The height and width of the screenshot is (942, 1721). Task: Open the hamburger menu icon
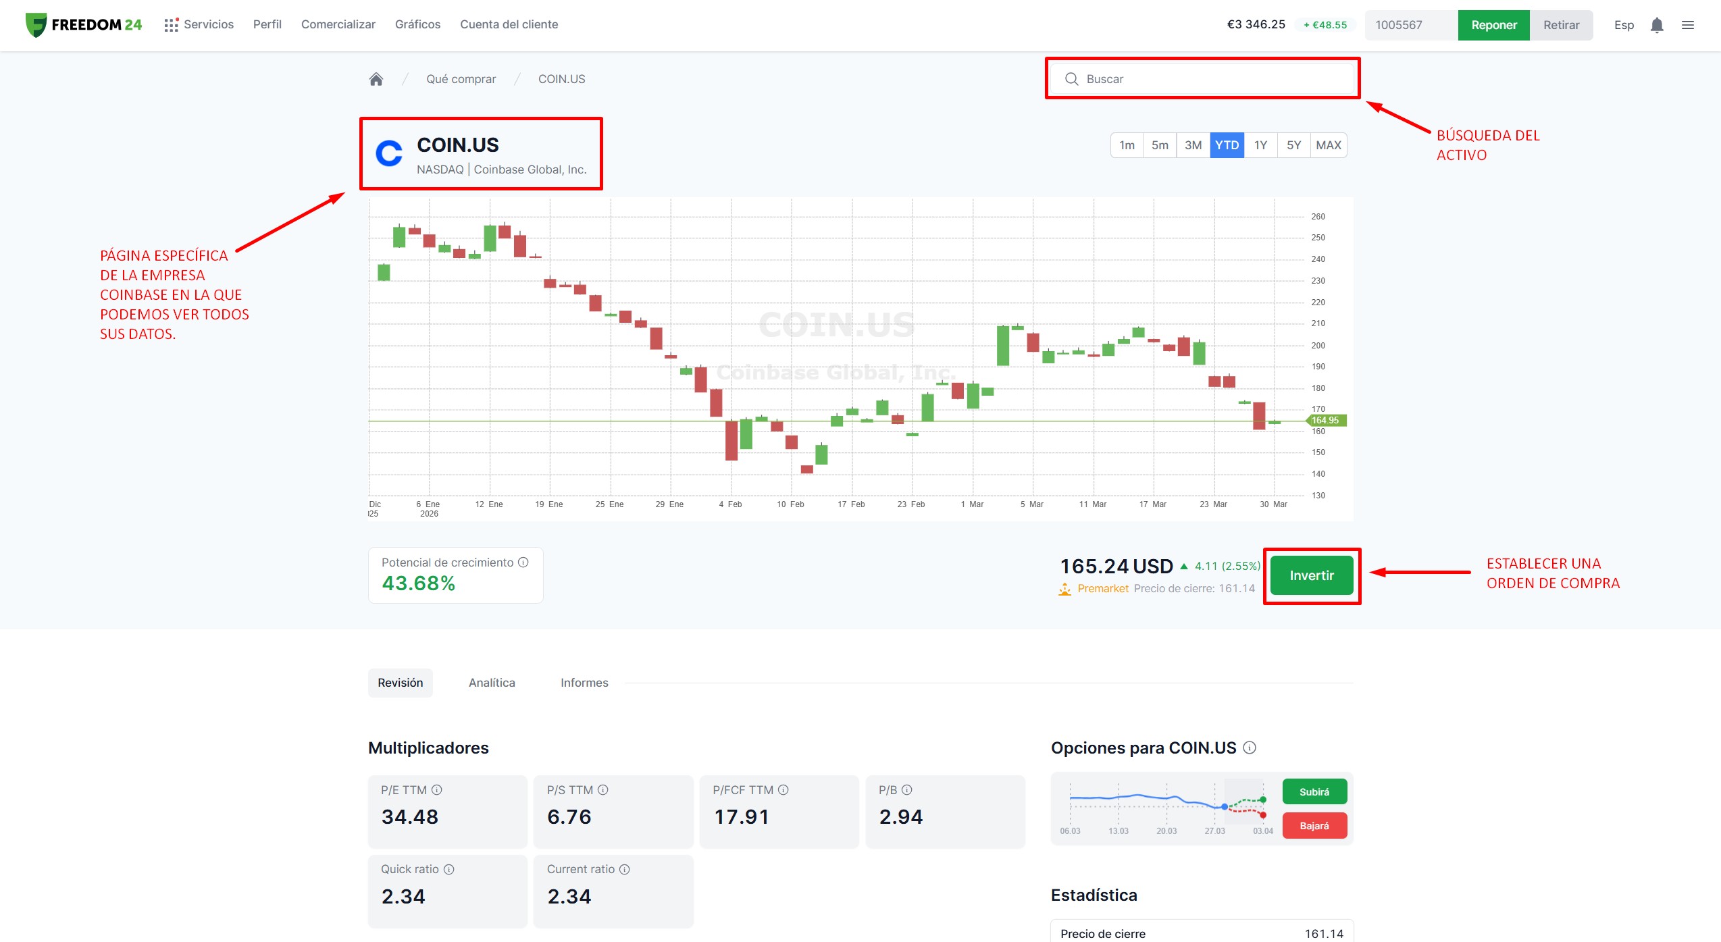[1687, 25]
